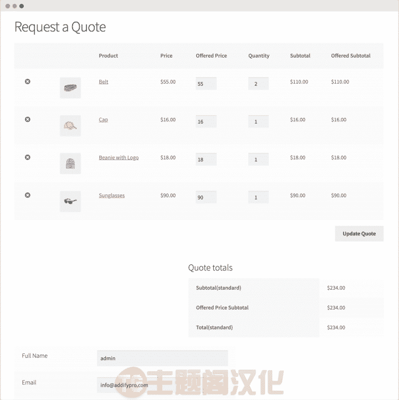
Task: Click the Offered Price Subtotal label
Action: click(222, 307)
